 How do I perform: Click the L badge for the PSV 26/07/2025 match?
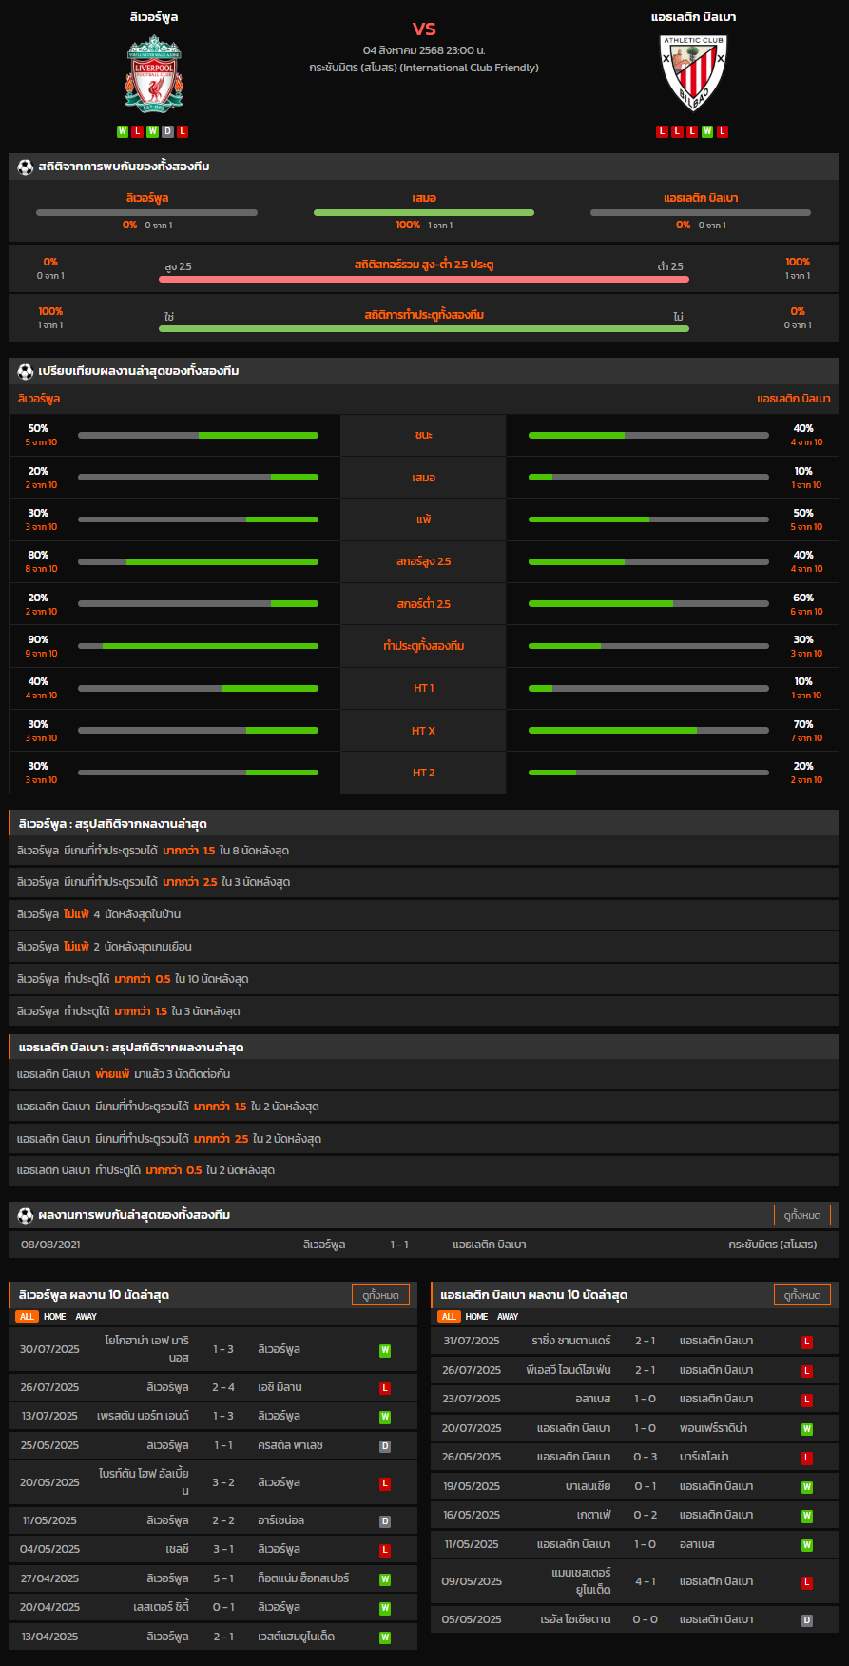point(807,1371)
